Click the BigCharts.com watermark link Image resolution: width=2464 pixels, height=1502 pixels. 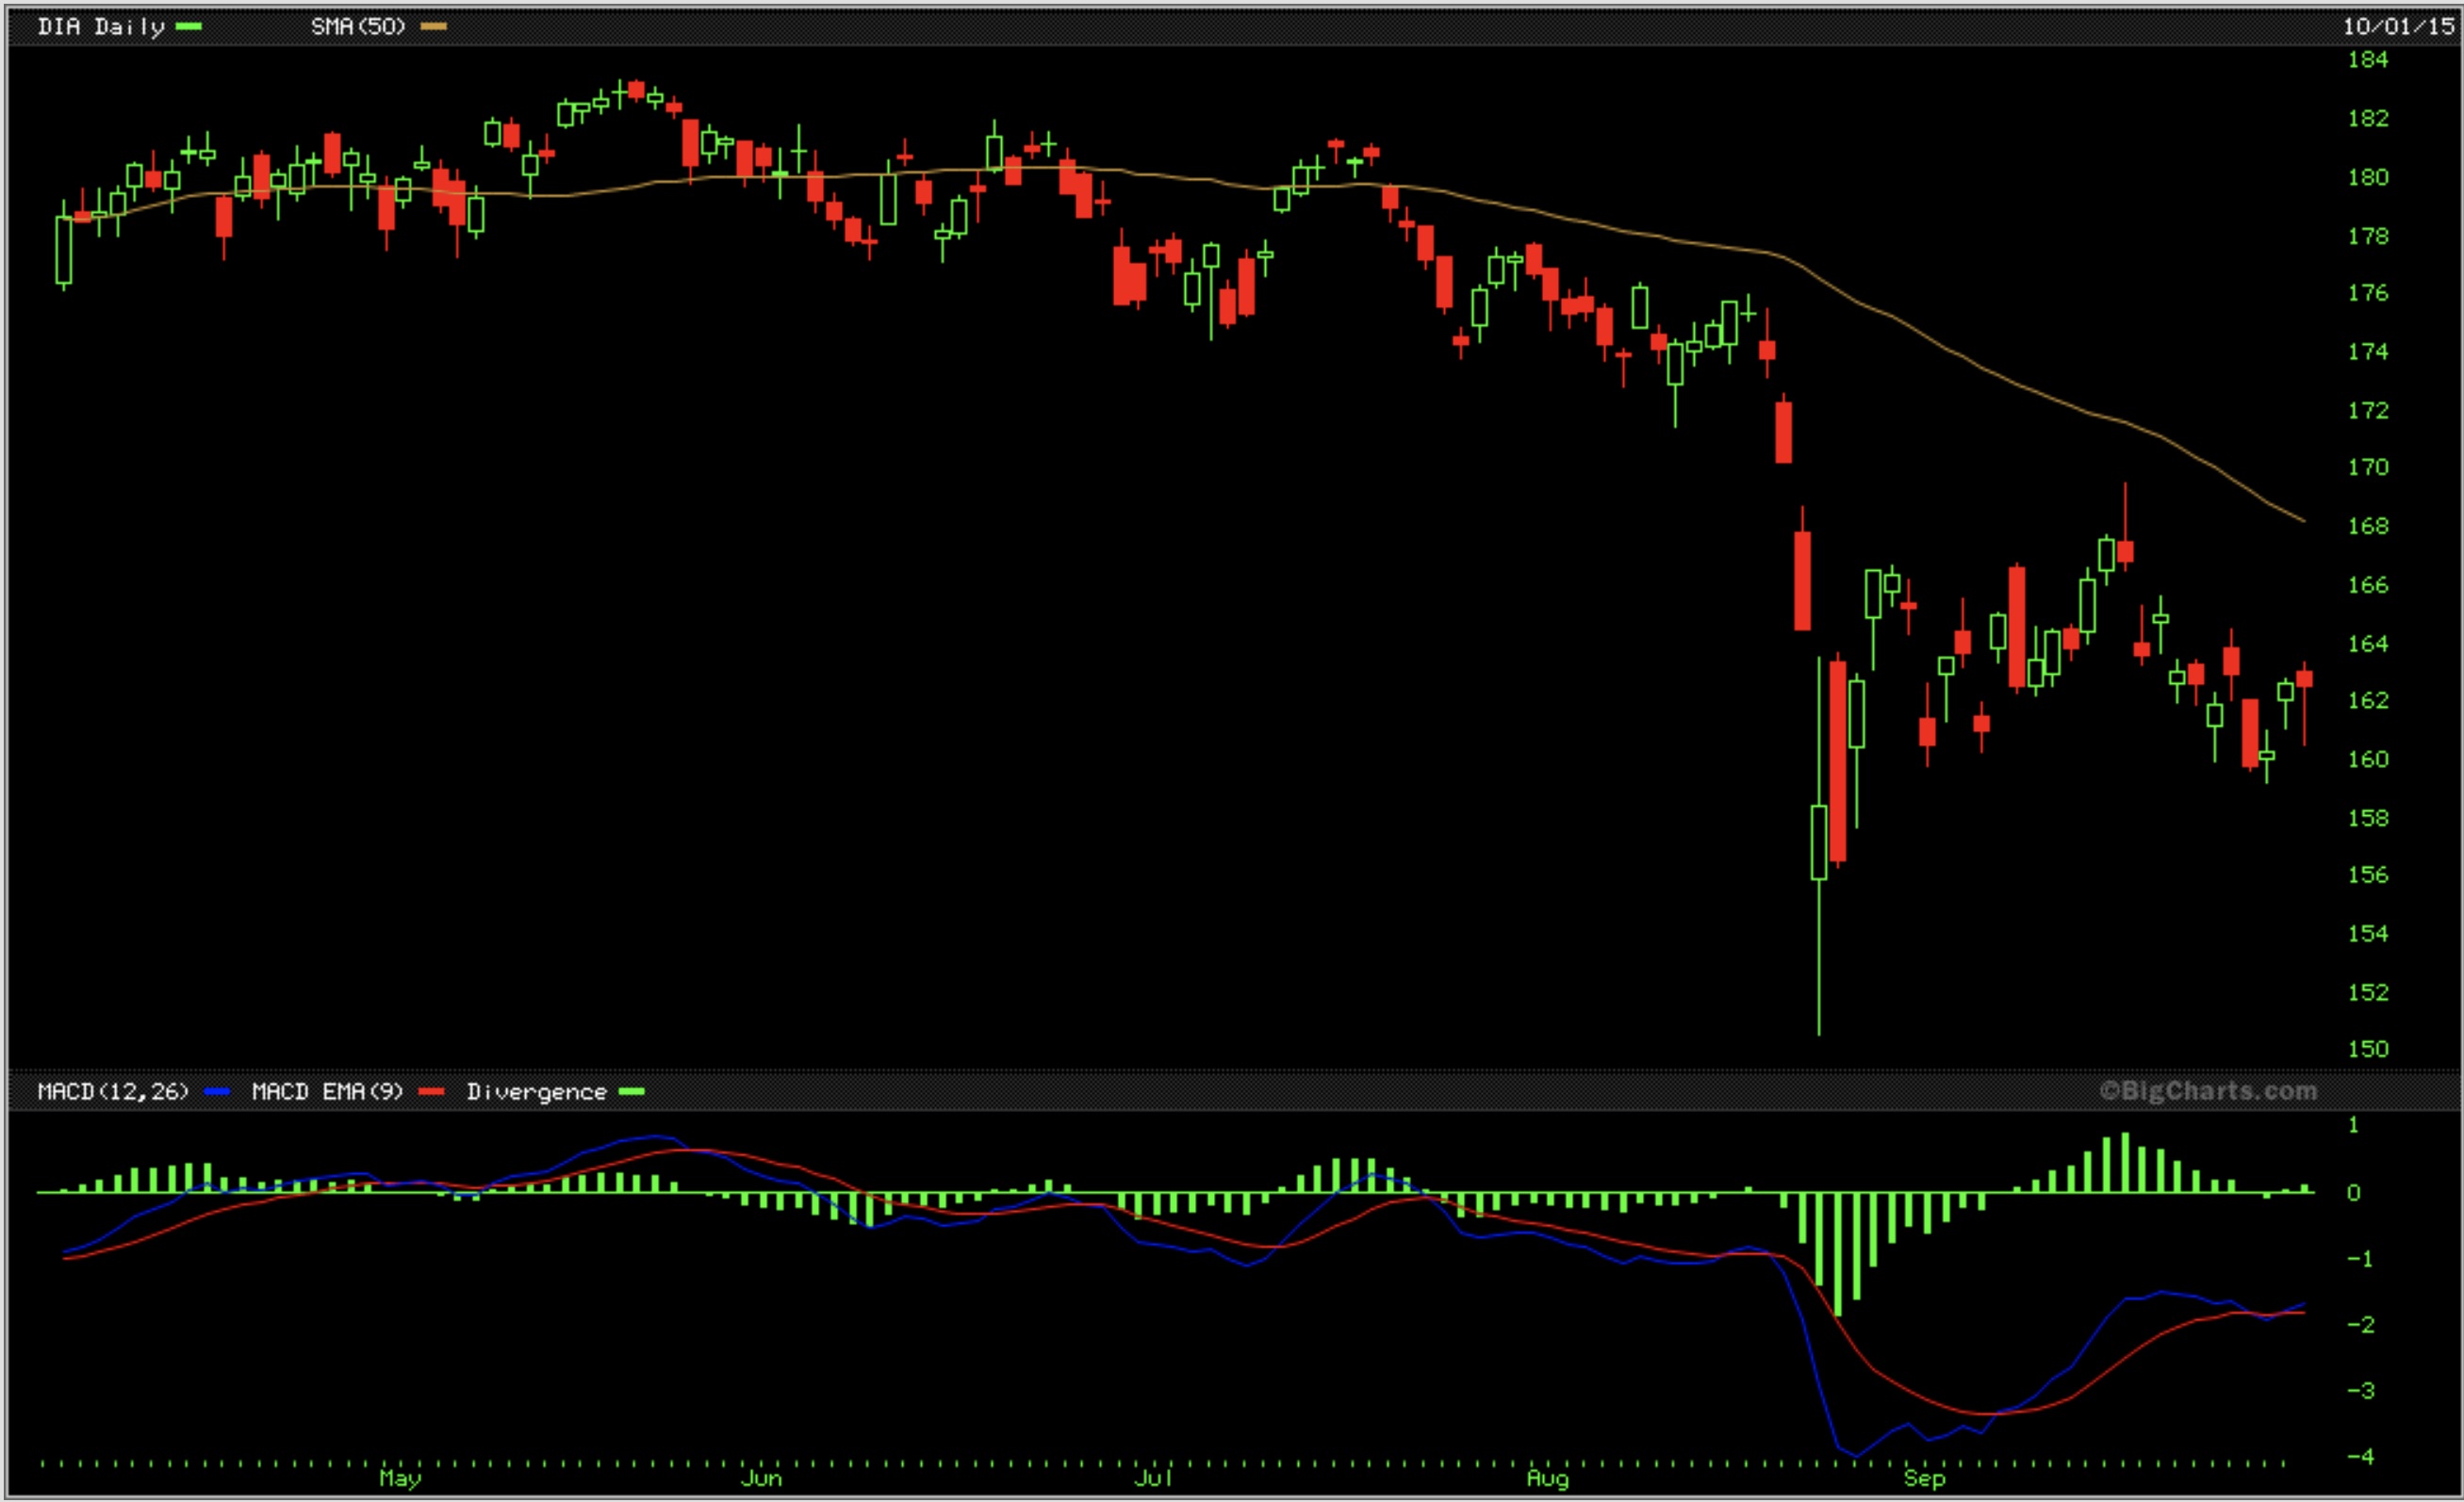pos(2208,1090)
